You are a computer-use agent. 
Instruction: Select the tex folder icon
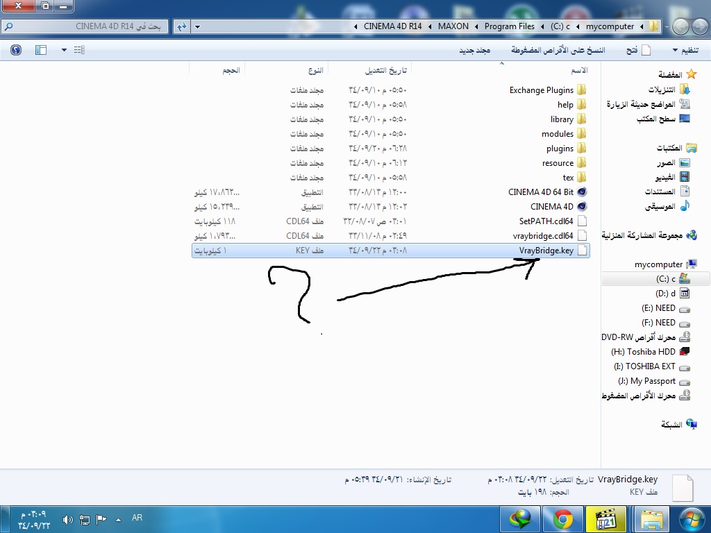click(582, 177)
